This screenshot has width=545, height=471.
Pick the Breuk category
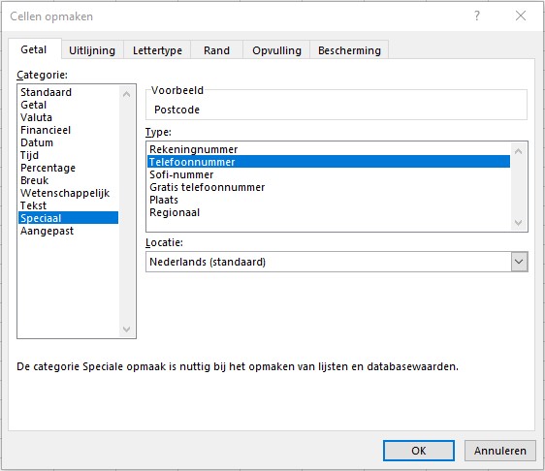pyautogui.click(x=69, y=180)
